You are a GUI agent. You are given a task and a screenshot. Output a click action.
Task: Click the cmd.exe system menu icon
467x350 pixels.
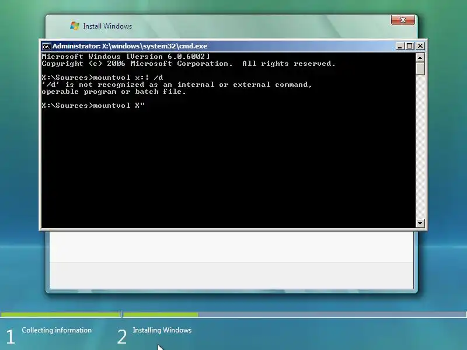46,47
